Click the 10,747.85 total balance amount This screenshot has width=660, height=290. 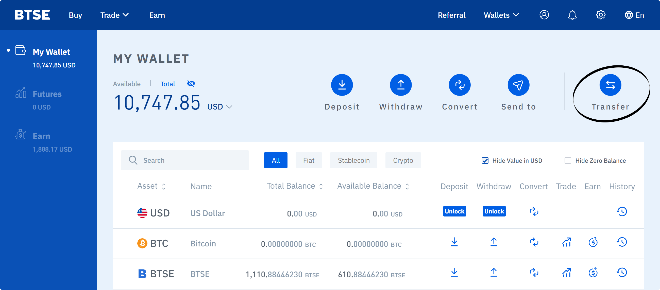click(x=157, y=102)
